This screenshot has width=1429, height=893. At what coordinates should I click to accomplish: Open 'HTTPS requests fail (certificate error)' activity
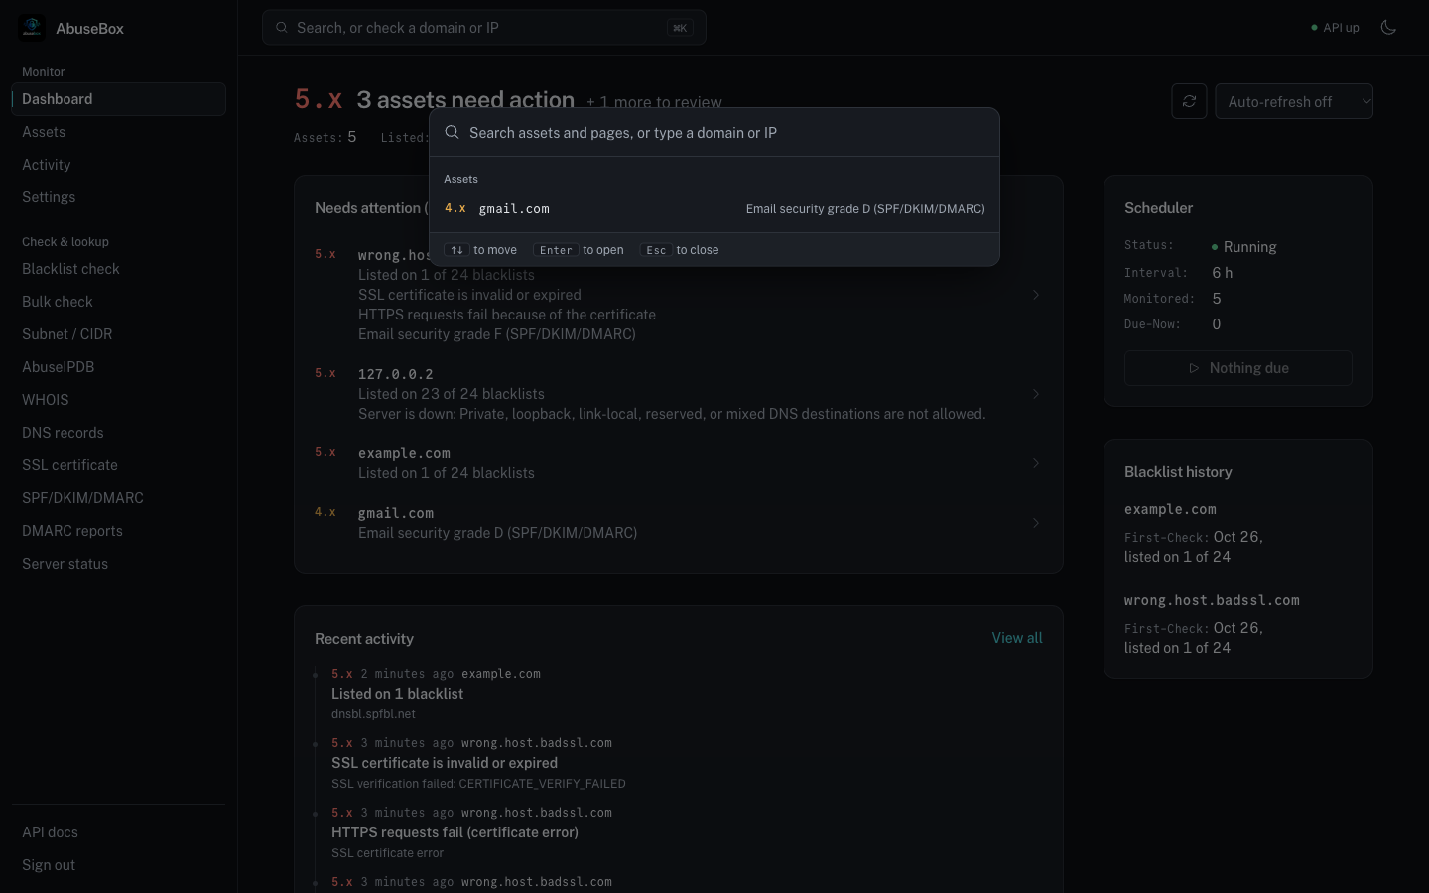pos(455,832)
